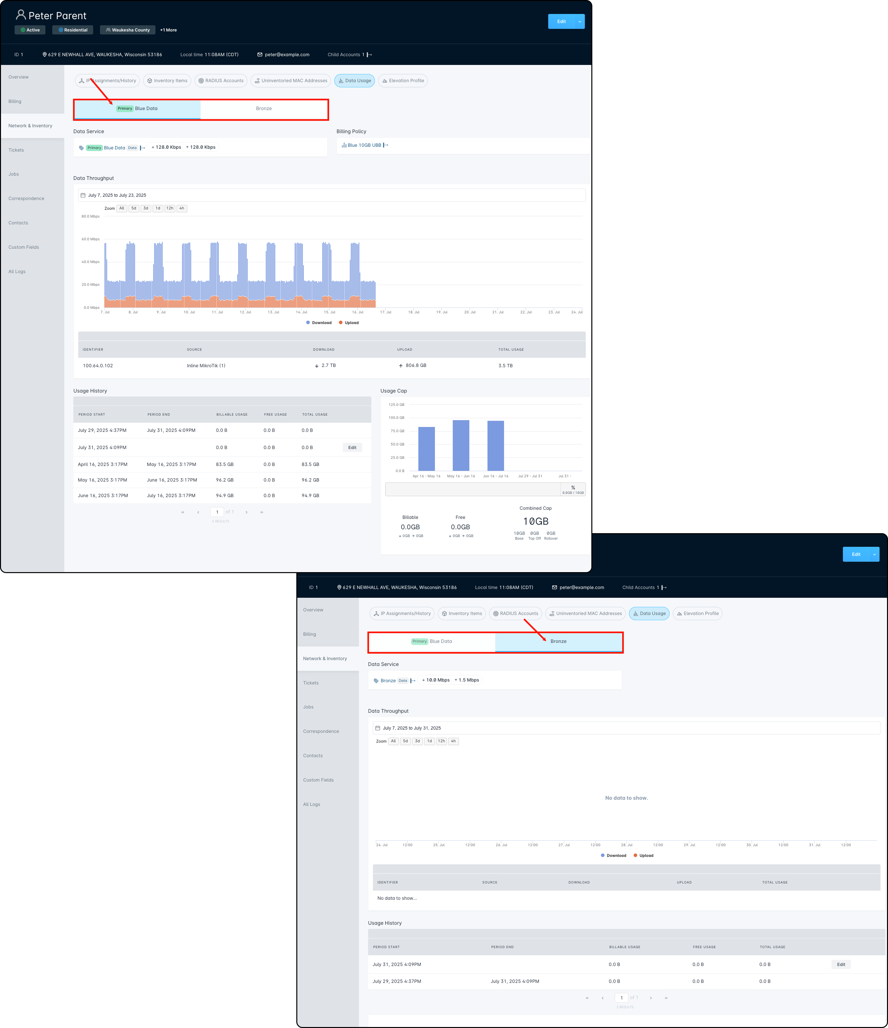Click the +1 More tags label

pyautogui.click(x=168, y=30)
